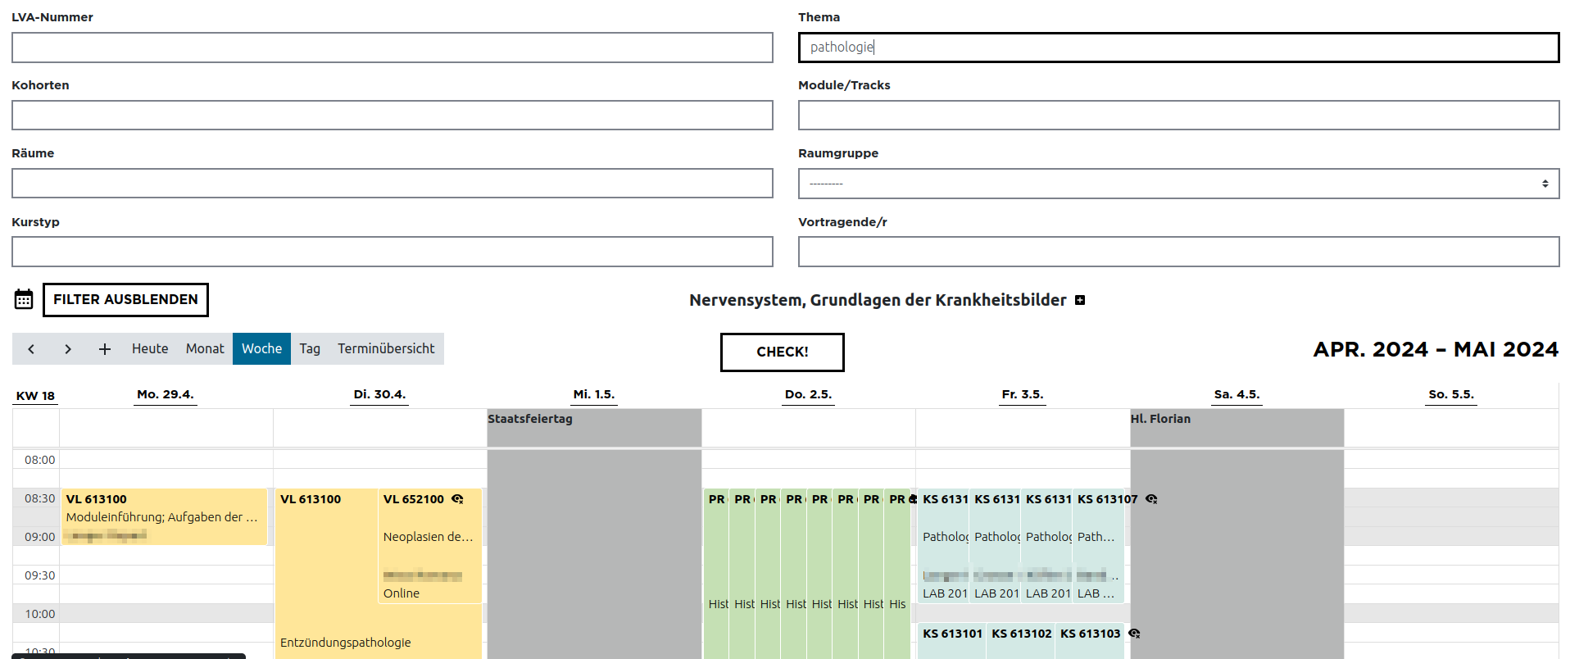Click the Do. 2.5. day header
Viewport: 1570px width, 659px height.
[x=808, y=394]
